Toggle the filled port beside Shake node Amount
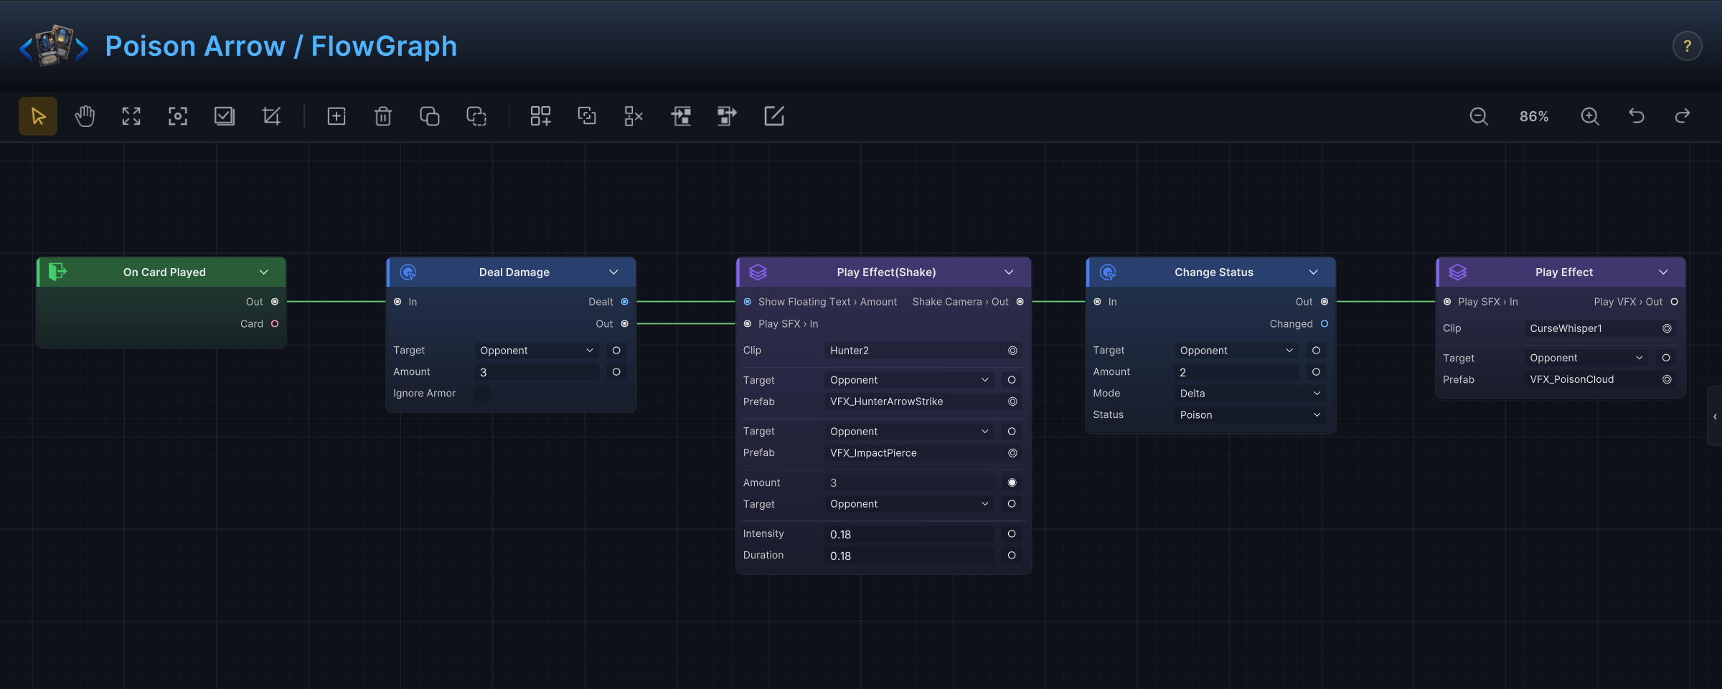The image size is (1722, 689). click(1012, 483)
